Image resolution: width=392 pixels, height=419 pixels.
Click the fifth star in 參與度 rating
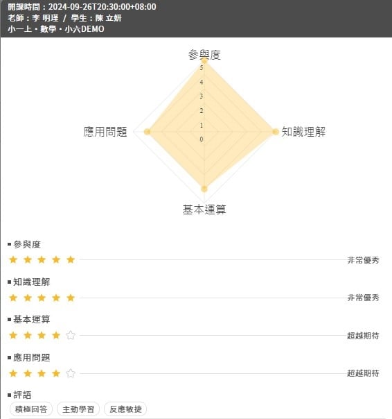click(x=71, y=259)
